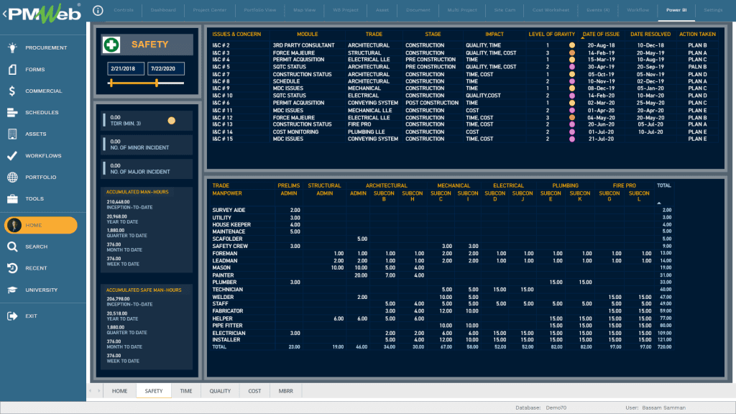Sort by Issues & Concern column header
The image size is (736, 414).
pos(236,34)
